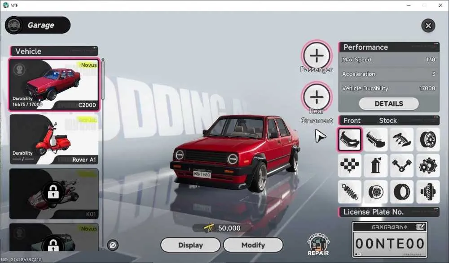Add a Rear Ornament with plus icon
Viewport: 449px width, 263px height.
point(317,97)
